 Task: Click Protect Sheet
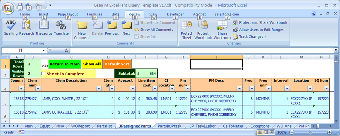[187, 30]
